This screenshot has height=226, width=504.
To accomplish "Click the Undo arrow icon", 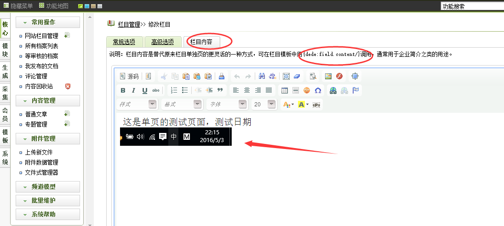I will tap(237, 76).
